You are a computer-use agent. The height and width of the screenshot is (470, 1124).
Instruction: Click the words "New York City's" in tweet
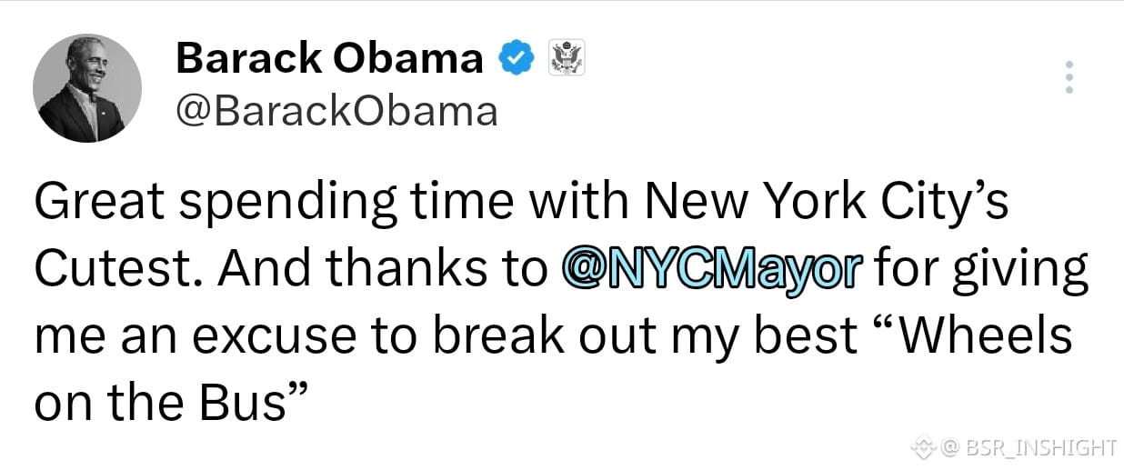click(827, 204)
